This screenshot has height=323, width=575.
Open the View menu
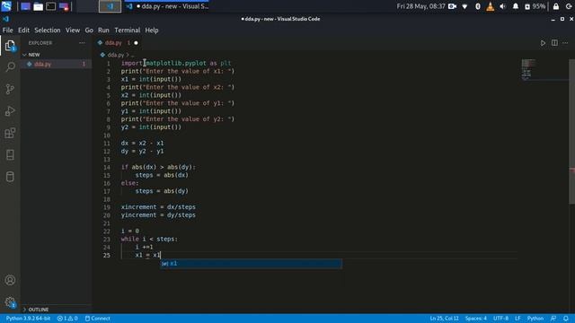click(73, 30)
